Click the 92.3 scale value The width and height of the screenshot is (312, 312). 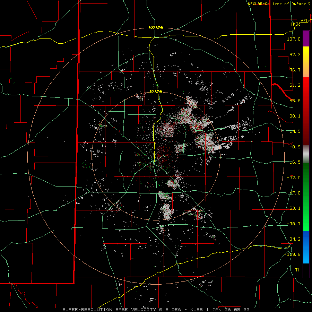[x=295, y=54]
